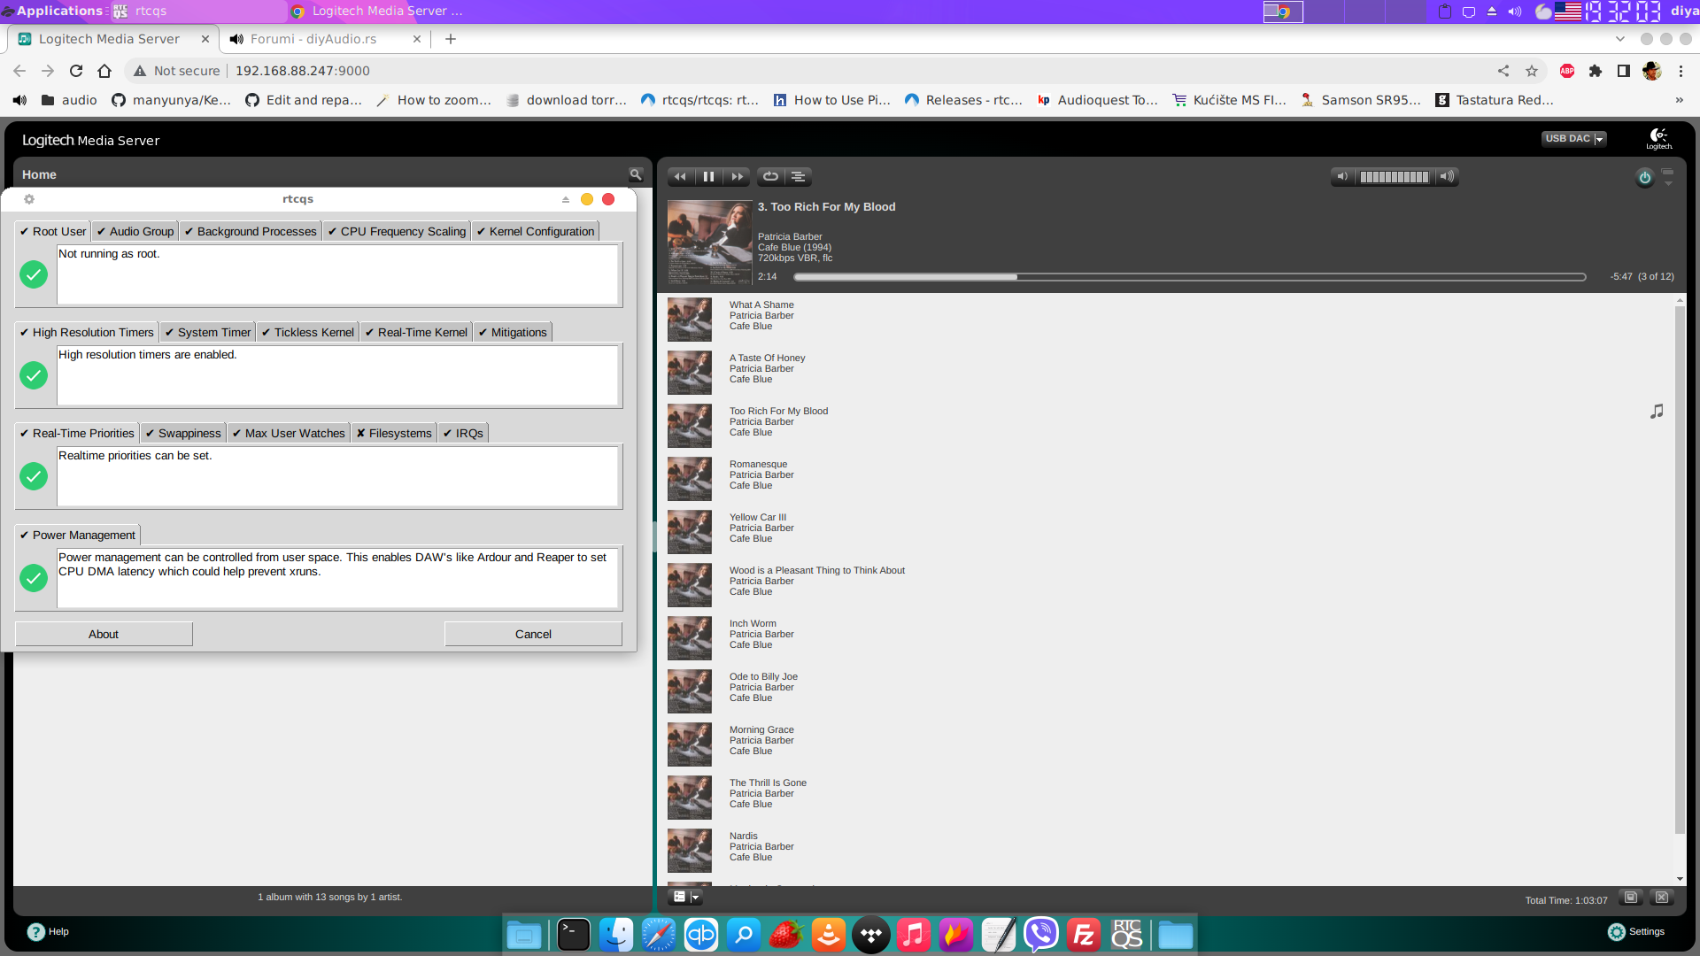Skip to next track button
The height and width of the screenshot is (956, 1700).
737,176
